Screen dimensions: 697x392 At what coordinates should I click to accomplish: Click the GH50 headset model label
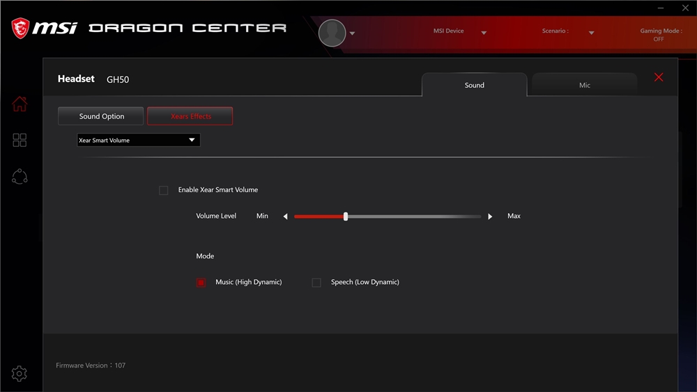[x=118, y=79]
